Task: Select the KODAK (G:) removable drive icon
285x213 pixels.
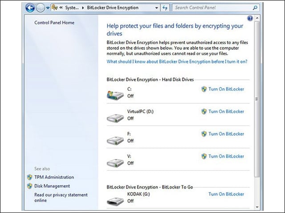Action: pos(115,201)
